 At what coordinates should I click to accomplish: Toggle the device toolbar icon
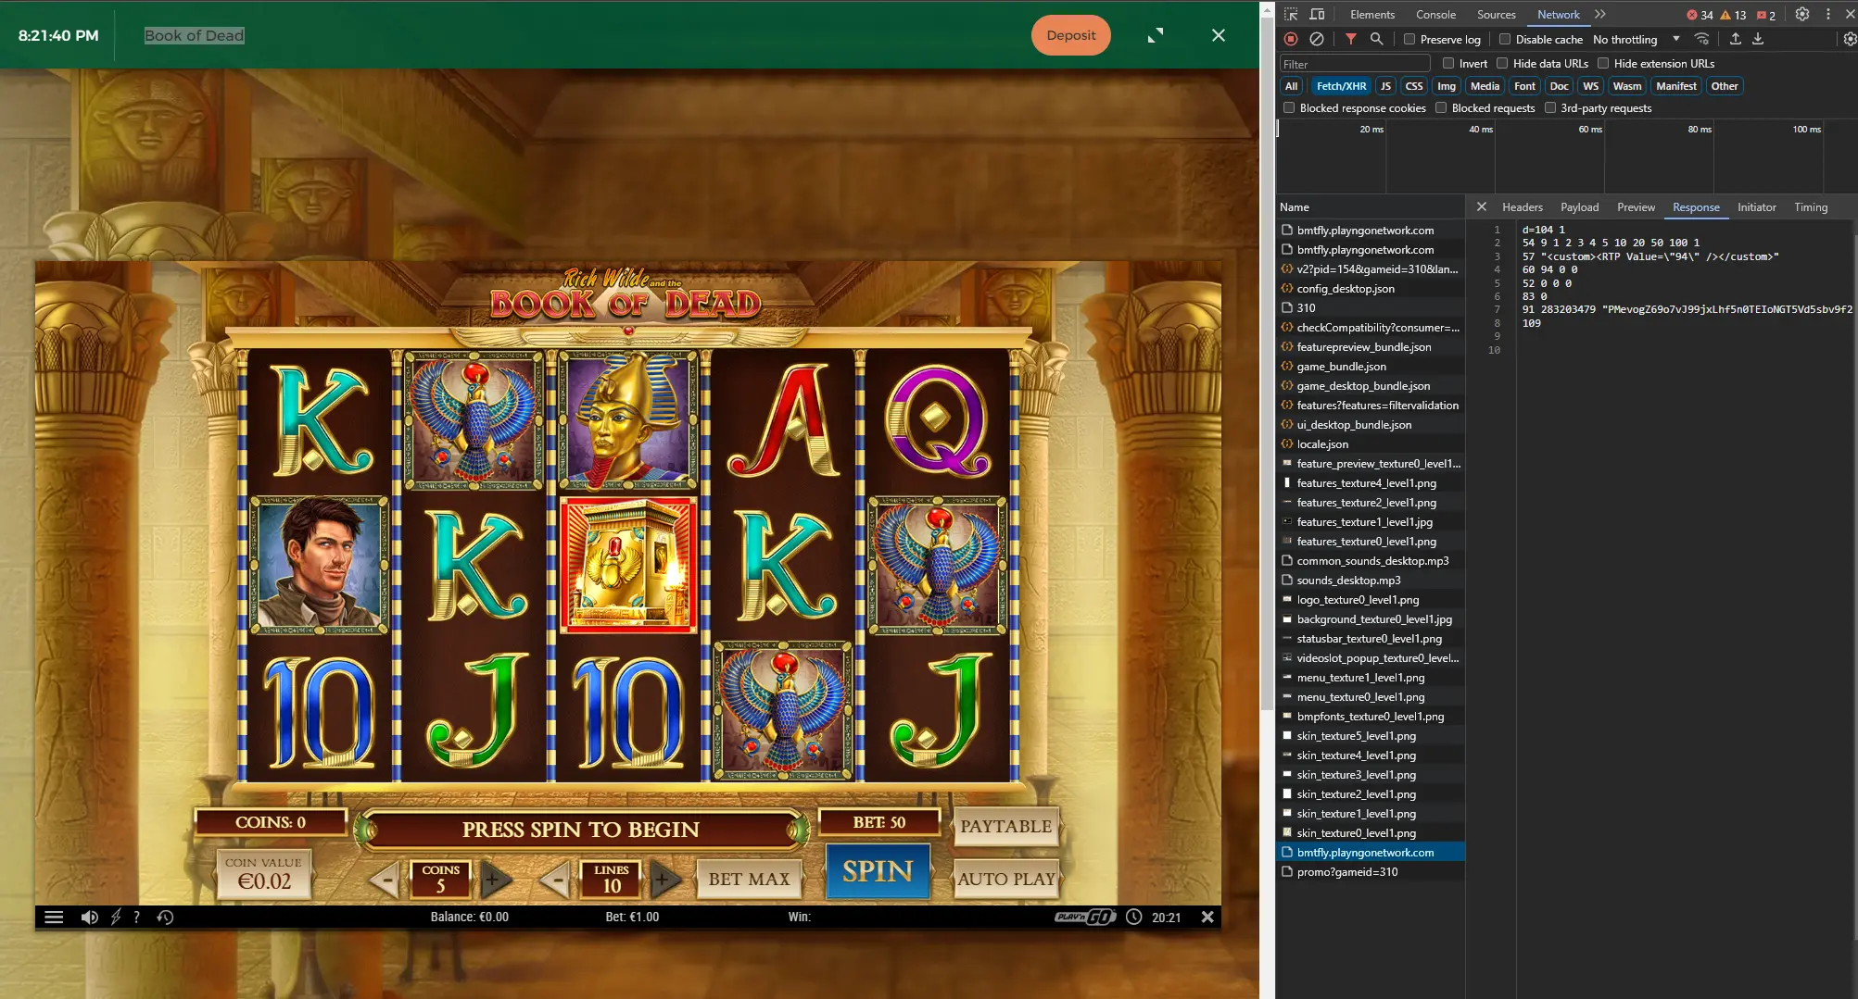1317,14
